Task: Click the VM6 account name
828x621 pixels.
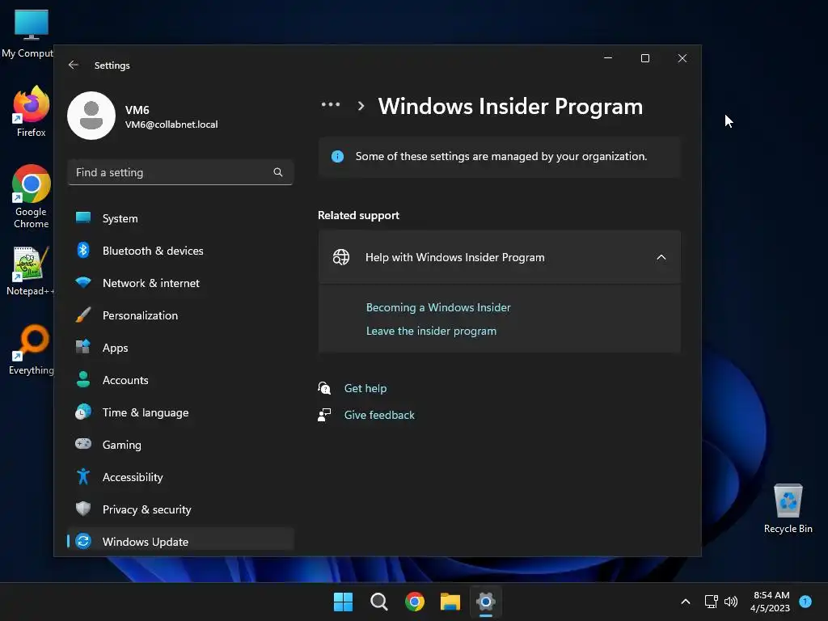Action: [x=137, y=110]
